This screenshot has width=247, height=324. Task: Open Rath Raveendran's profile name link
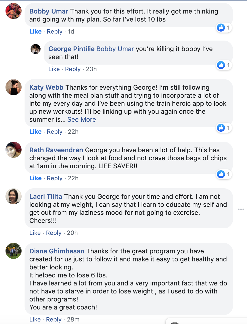point(56,150)
